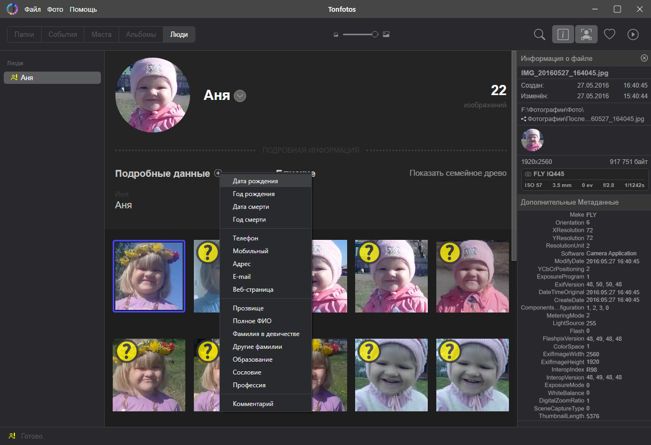This screenshot has width=651, height=445.
Task: Click face thumbnail in file info panel
Action: 532,140
